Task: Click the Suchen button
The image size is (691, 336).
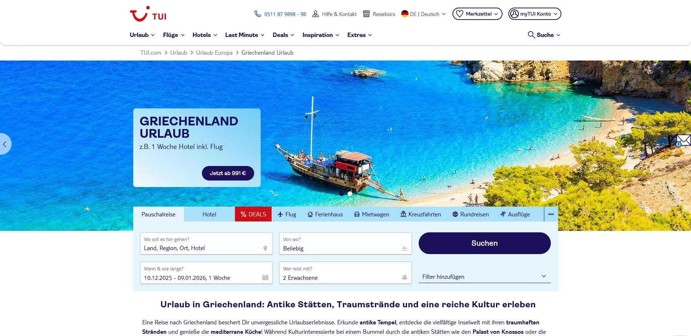Action: (484, 243)
